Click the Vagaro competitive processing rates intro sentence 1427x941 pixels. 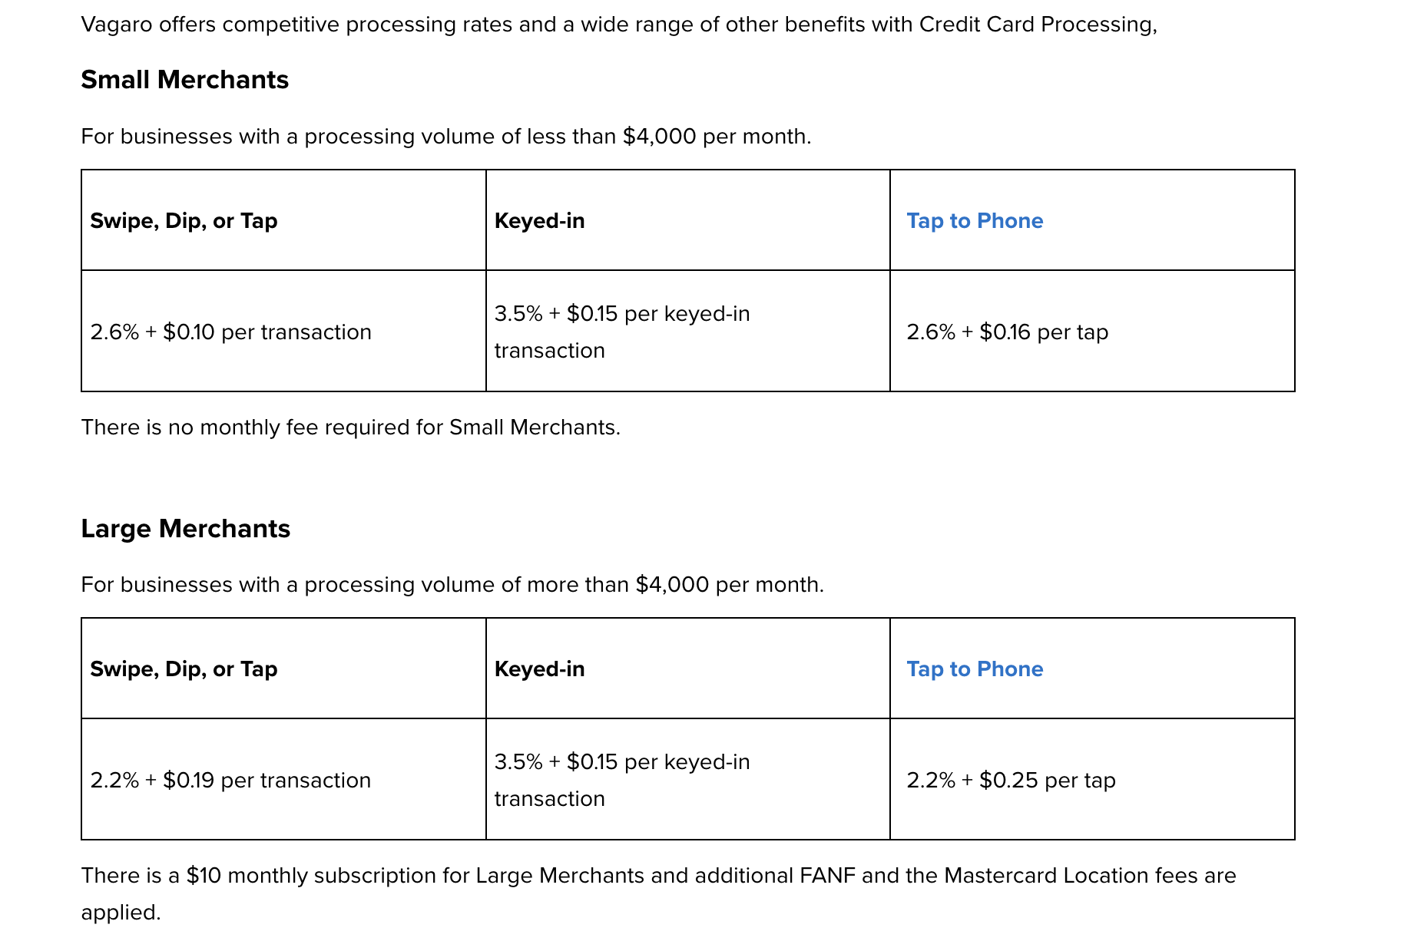618,25
